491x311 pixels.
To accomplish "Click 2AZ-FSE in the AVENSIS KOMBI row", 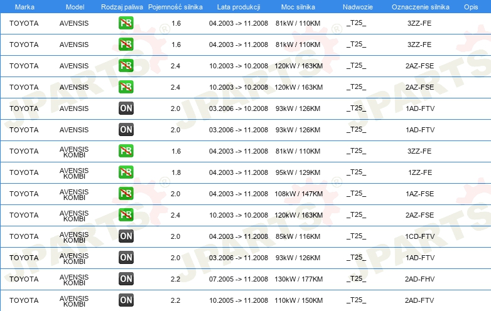I will [420, 215].
